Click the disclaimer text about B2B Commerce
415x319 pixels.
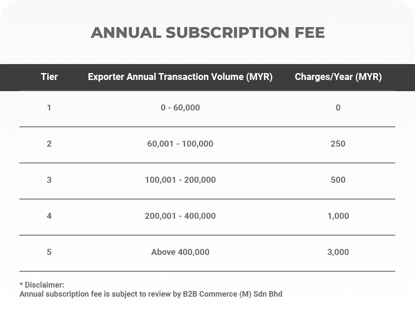[151, 294]
